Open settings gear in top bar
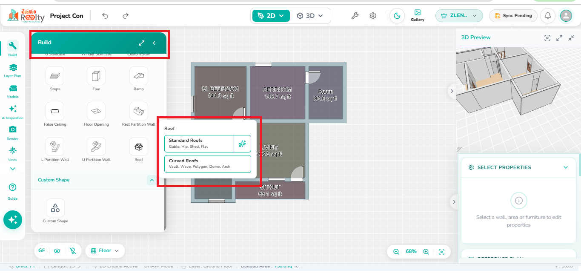This screenshot has width=581, height=273. (373, 16)
